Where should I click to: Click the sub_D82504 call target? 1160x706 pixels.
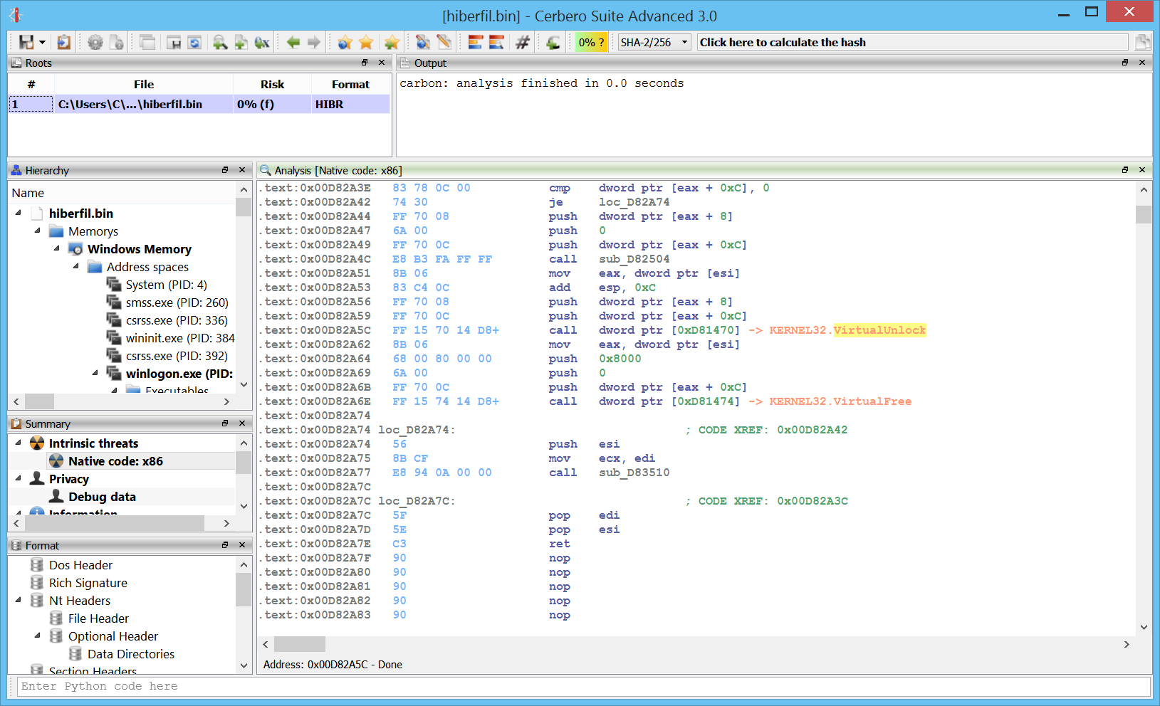pyautogui.click(x=634, y=259)
